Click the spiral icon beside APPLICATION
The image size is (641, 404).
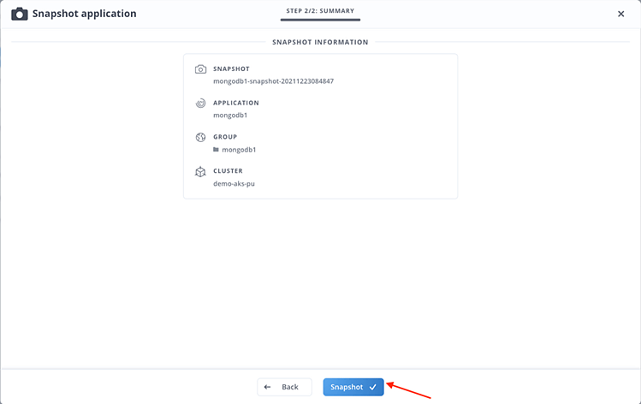200,104
